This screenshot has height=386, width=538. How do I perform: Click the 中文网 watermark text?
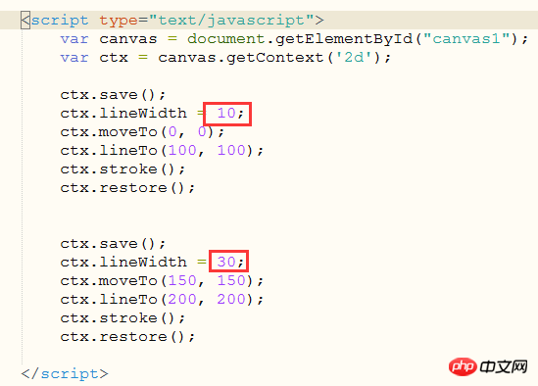pos(504,366)
